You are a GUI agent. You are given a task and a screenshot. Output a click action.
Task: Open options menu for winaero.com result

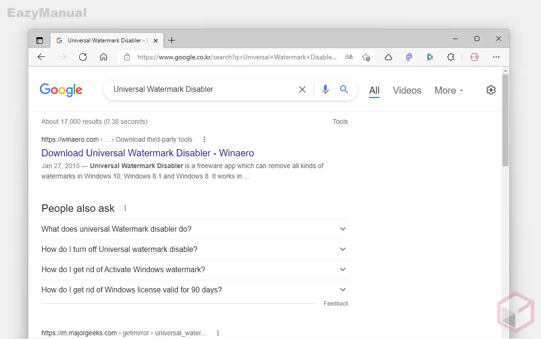pyautogui.click(x=204, y=139)
